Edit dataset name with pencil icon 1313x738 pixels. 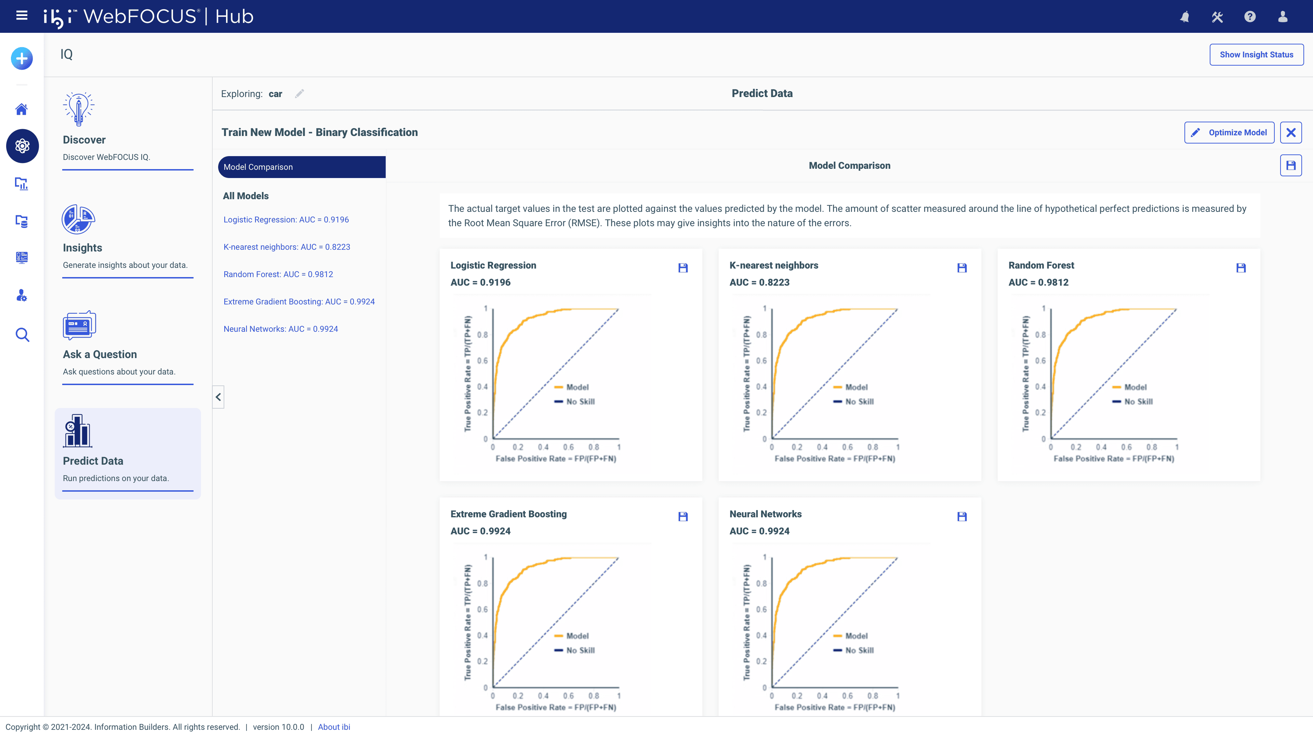299,94
